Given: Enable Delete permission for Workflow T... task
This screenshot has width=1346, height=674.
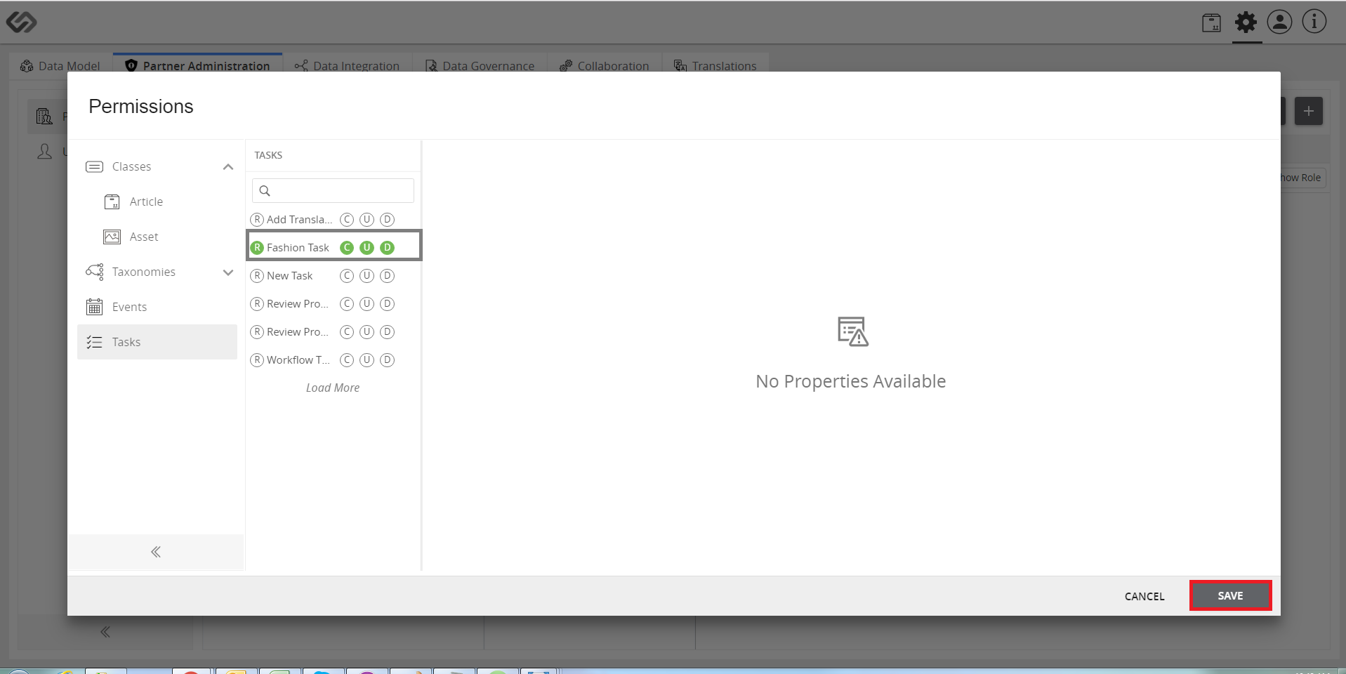Looking at the screenshot, I should (387, 360).
